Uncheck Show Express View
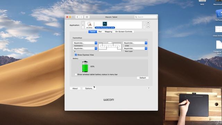Image resolution: width=222 pixels, height=125 pixels. tap(76, 55)
